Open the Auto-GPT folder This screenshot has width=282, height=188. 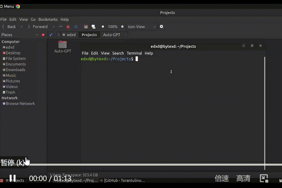click(x=62, y=45)
